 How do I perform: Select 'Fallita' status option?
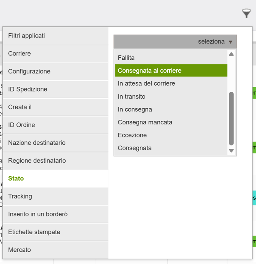pos(171,58)
